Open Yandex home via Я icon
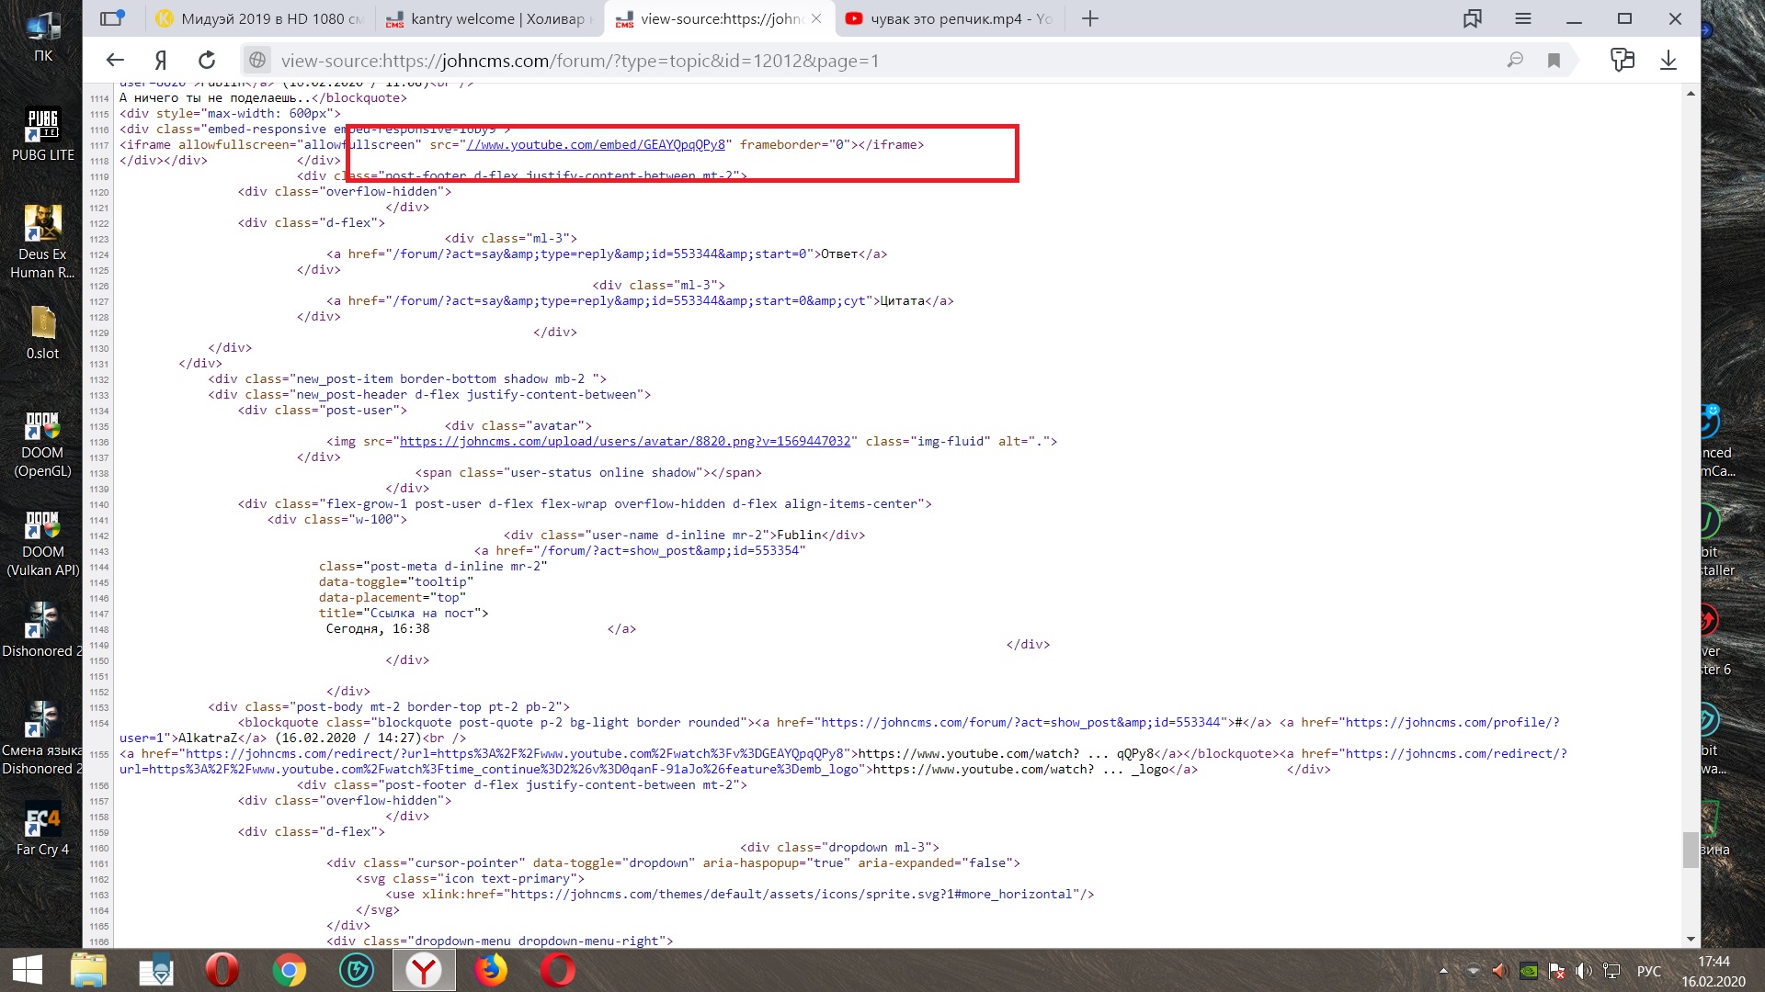1765x992 pixels. coord(161,61)
